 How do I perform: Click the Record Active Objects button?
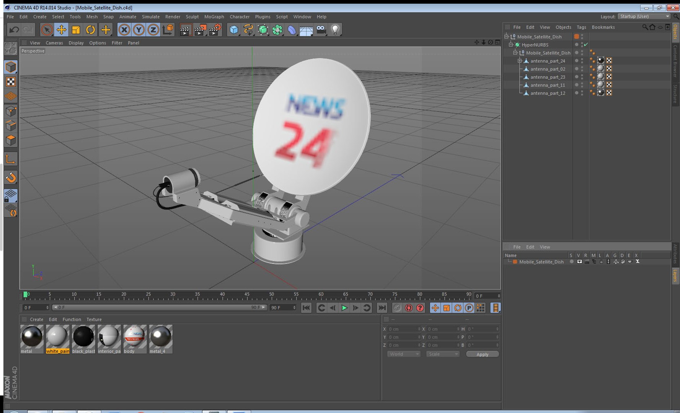pos(398,308)
